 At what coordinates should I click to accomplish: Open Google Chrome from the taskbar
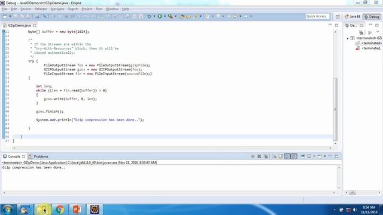(60, 210)
